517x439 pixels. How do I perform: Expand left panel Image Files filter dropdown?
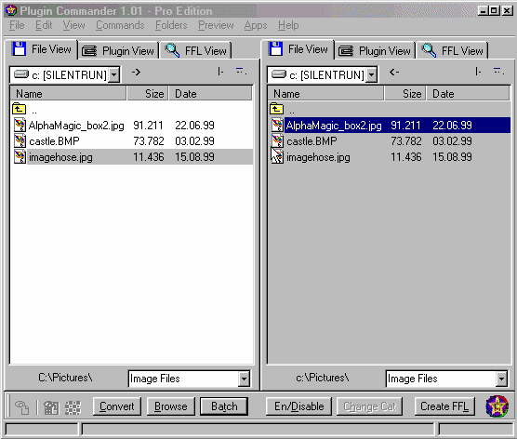tap(244, 379)
